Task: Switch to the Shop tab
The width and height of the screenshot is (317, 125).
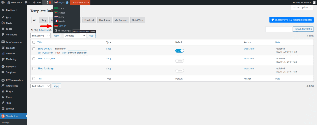Action: pyautogui.click(x=44, y=20)
